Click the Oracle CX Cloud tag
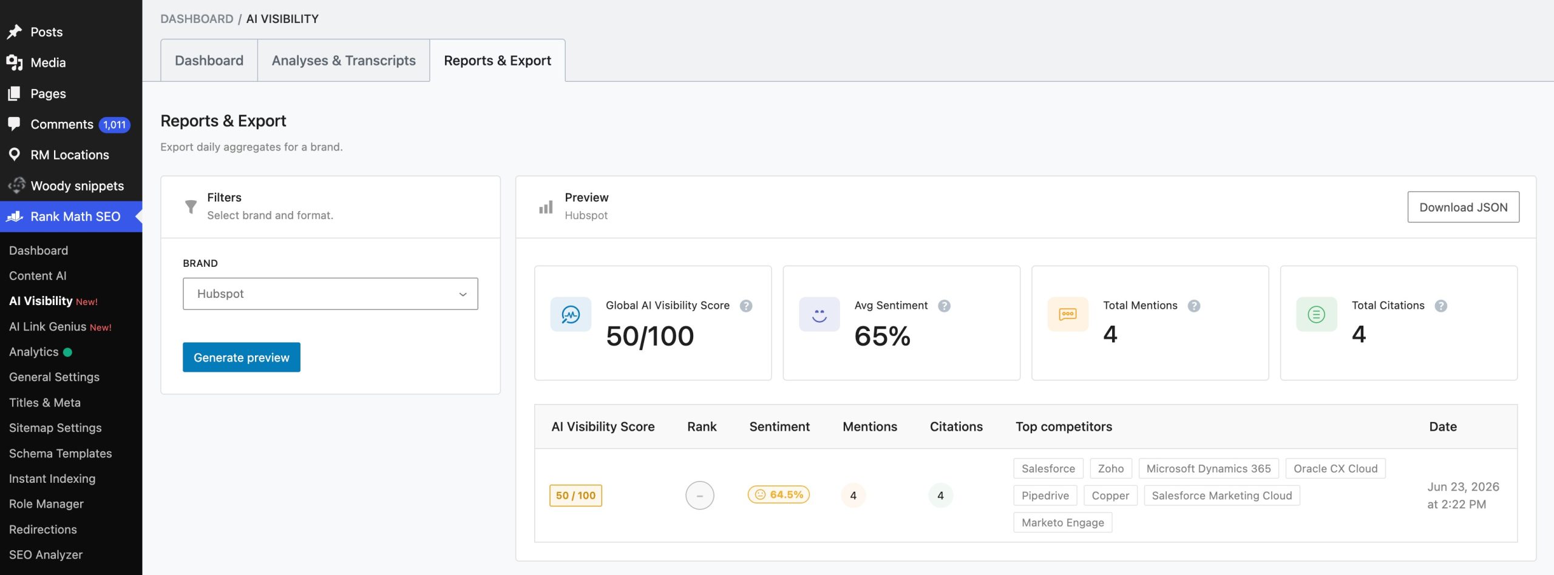1554x575 pixels. pyautogui.click(x=1335, y=468)
